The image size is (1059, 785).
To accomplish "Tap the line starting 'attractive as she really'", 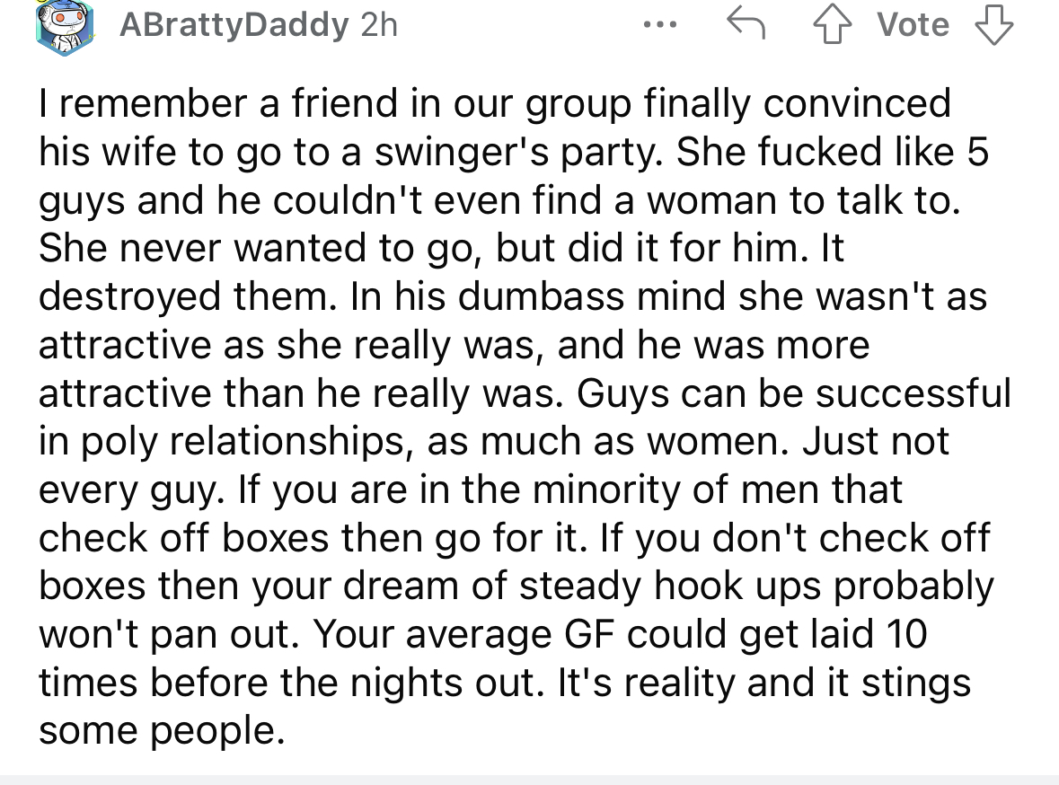I will click(x=454, y=345).
